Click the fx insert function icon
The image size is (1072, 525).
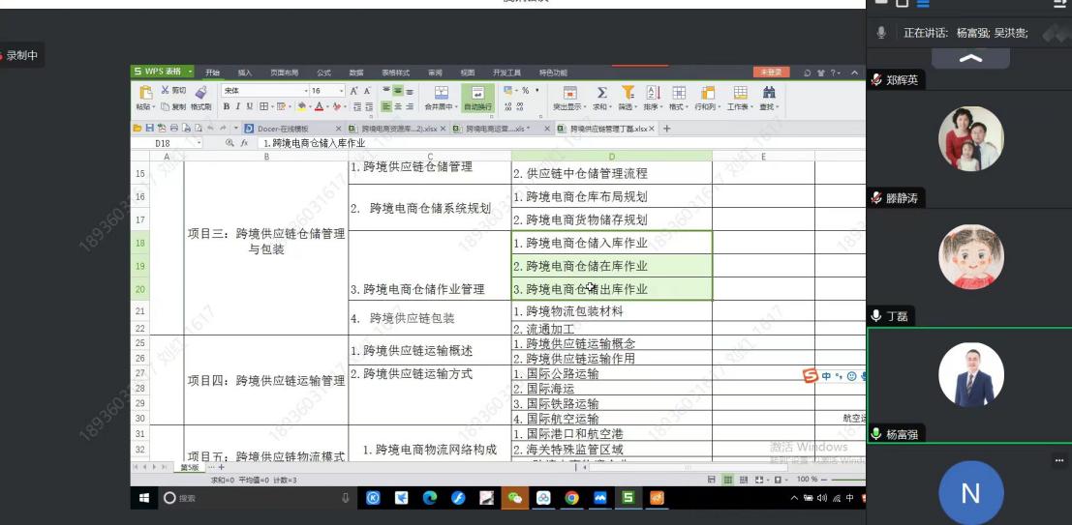(245, 143)
